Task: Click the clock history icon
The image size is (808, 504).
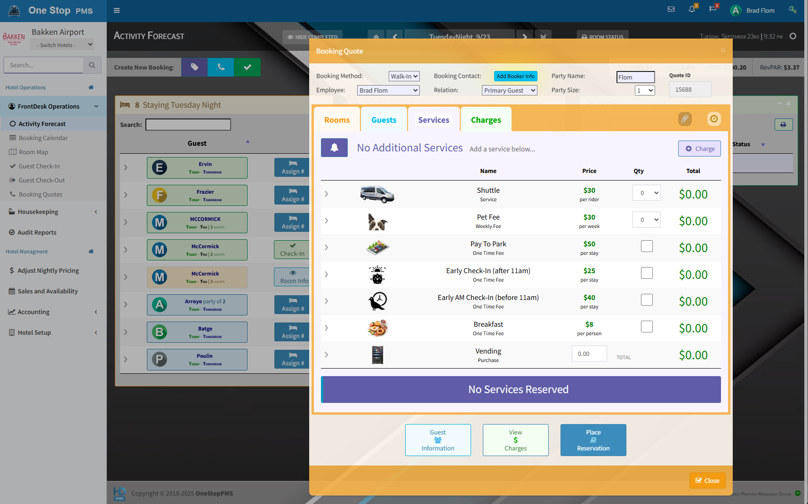Action: point(714,119)
